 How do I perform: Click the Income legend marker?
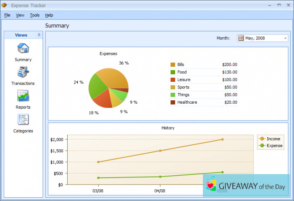262,139
